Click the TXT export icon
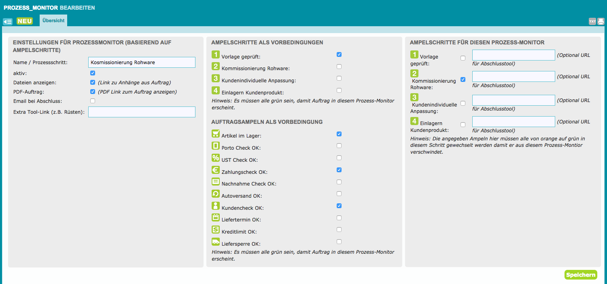The image size is (607, 284). [592, 21]
